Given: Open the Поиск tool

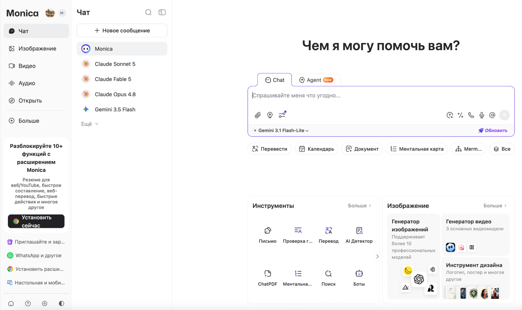Looking at the screenshot, I should click(x=329, y=278).
